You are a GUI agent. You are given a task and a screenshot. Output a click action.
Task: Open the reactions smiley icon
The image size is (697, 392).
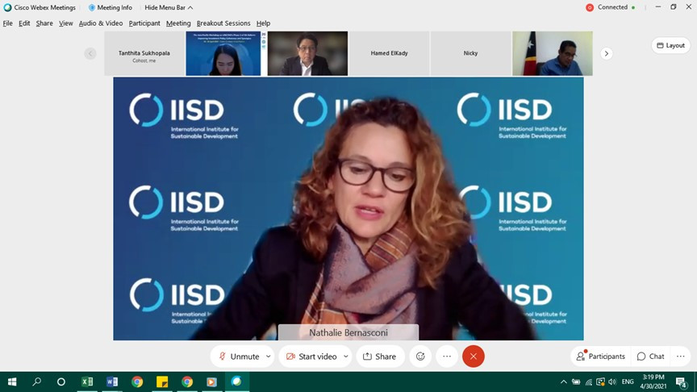(420, 357)
